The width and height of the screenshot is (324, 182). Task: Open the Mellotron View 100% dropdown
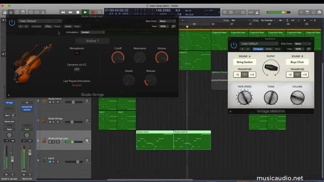(x=299, y=49)
